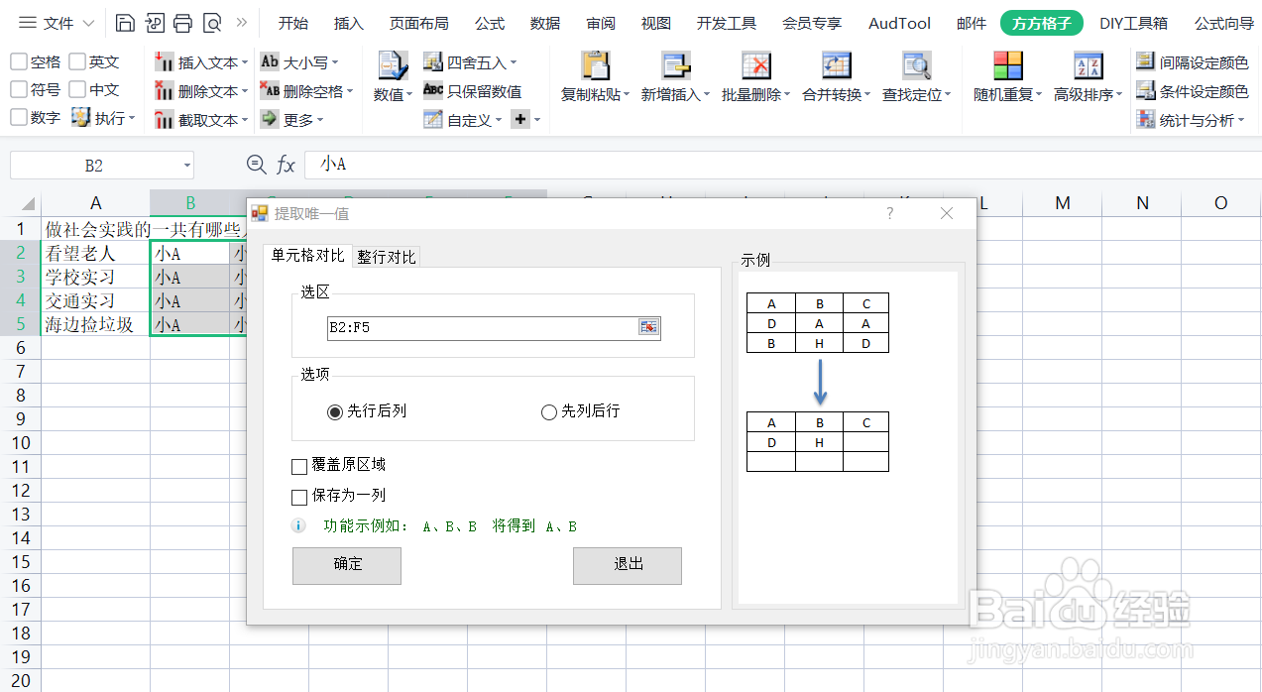Click the 数值 icon
1262x692 pixels.
[394, 66]
